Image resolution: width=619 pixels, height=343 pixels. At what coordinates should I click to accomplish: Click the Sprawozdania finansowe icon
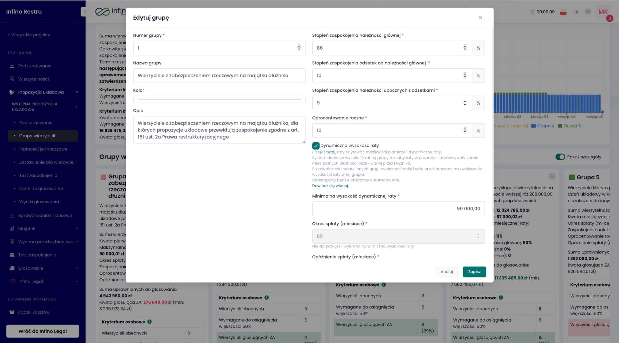point(12,215)
